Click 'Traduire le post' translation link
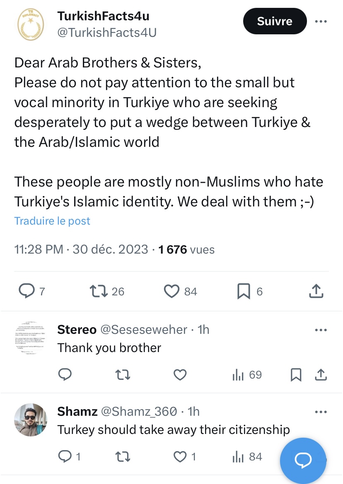 (x=52, y=221)
